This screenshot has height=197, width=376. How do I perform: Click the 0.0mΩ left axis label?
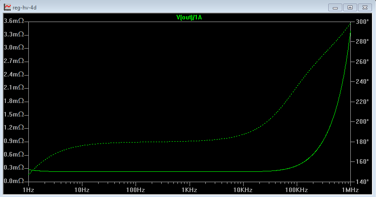(x=14, y=181)
